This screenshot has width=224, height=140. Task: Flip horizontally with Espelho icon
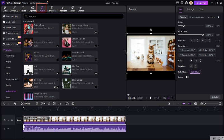tap(191, 66)
